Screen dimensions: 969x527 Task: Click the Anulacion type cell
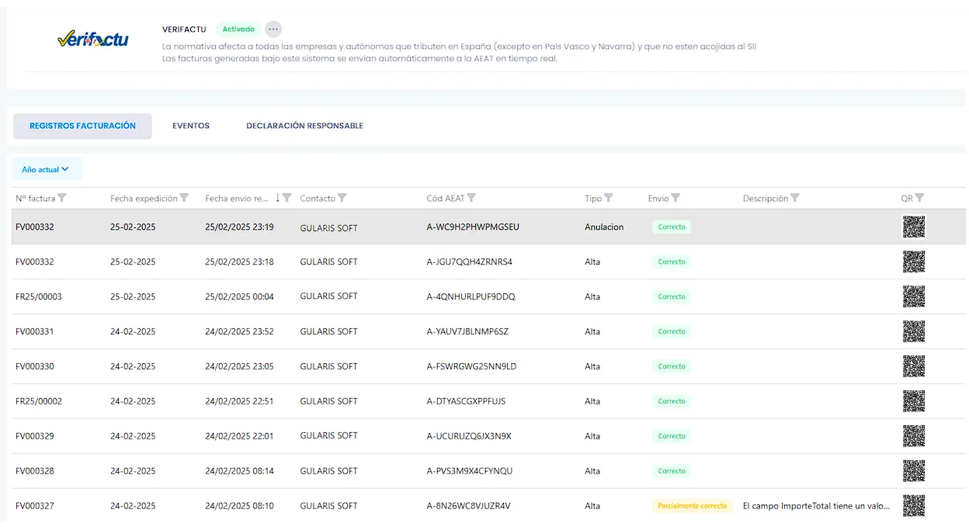click(x=604, y=227)
